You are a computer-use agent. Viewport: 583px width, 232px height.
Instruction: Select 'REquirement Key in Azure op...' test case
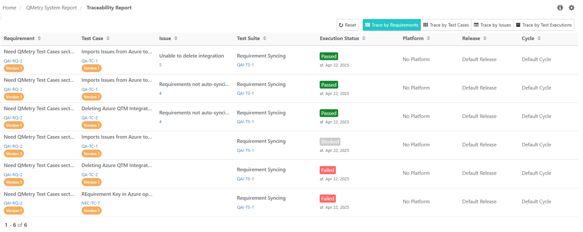(117, 194)
